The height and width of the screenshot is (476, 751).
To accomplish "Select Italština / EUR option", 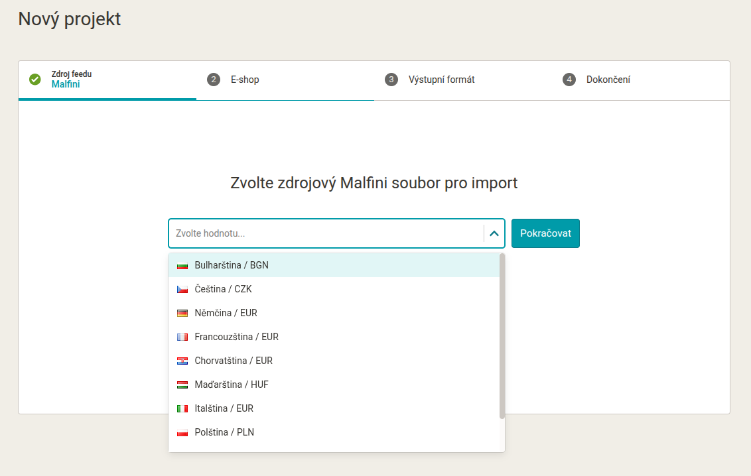I will pyautogui.click(x=334, y=408).
